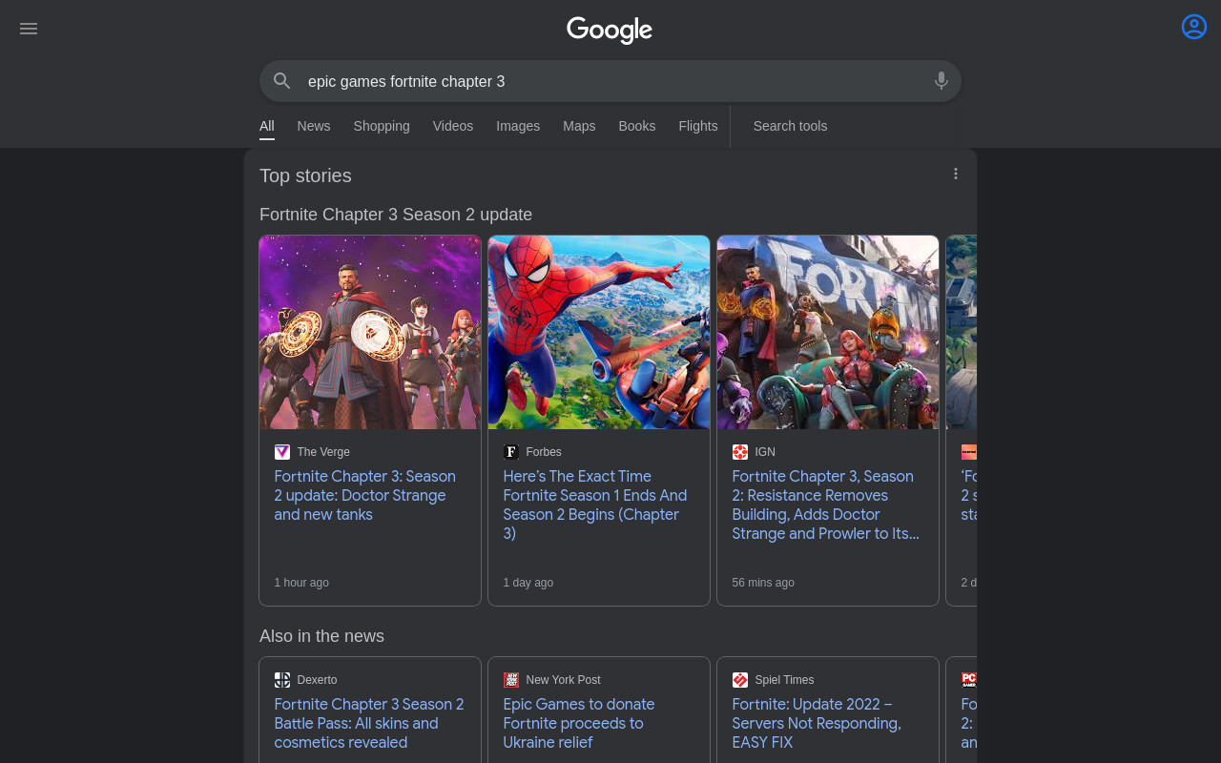Click '1 day ago' timestamp

[528, 583]
